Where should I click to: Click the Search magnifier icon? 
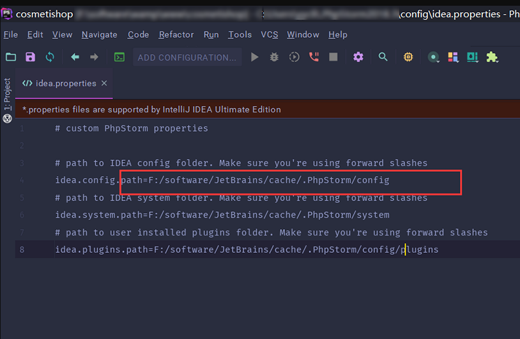pyautogui.click(x=383, y=57)
